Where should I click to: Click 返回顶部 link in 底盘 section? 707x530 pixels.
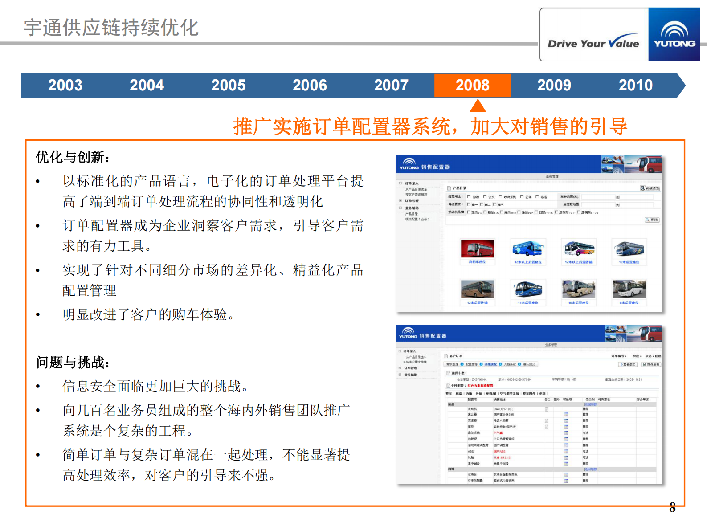point(591,404)
